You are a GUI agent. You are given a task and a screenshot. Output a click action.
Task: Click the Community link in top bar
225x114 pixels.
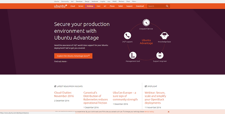[65, 2]
